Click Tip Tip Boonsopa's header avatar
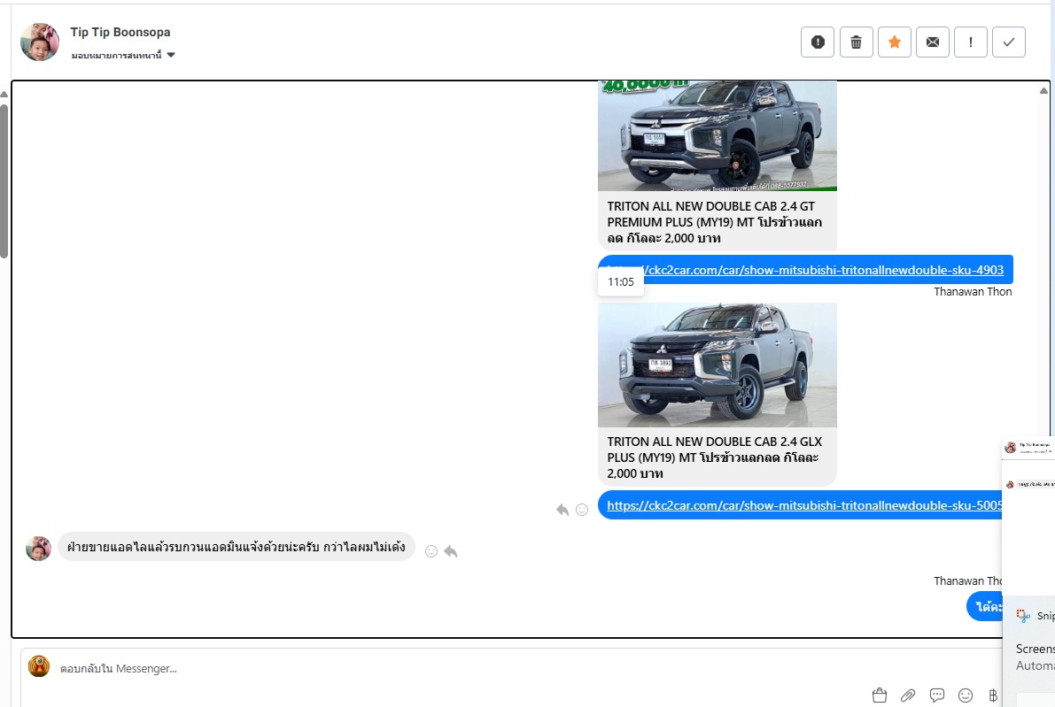1055x707 pixels. (40, 42)
